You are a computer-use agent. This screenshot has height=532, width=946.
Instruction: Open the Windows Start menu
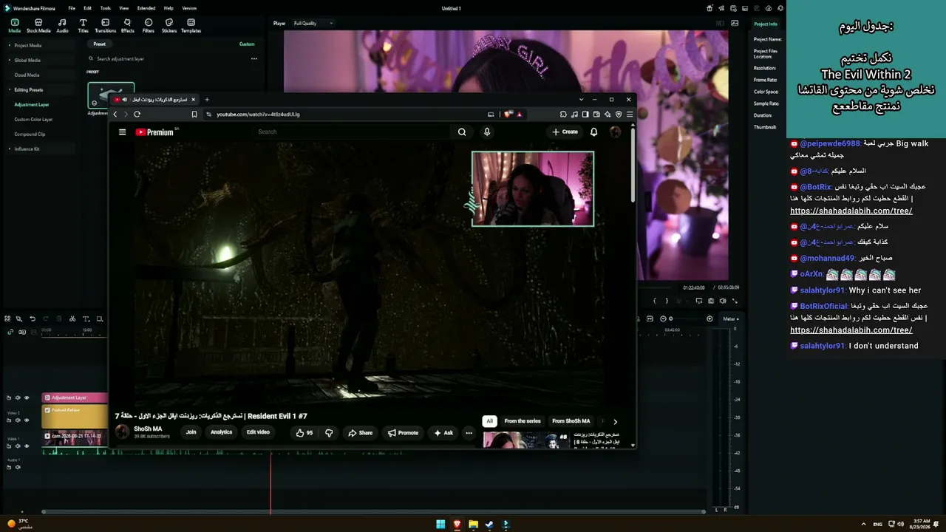pyautogui.click(x=440, y=524)
